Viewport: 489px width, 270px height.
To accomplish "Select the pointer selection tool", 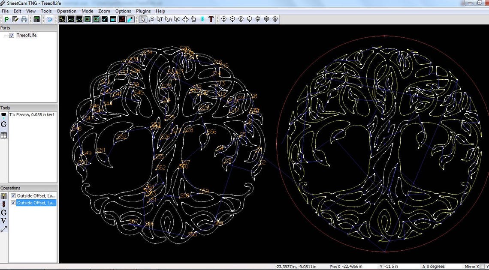I will (x=143, y=19).
